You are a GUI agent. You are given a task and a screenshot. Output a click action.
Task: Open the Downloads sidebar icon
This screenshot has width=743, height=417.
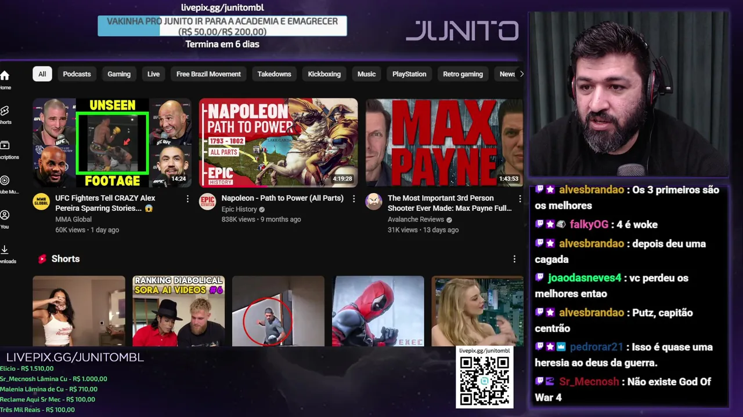pos(5,250)
